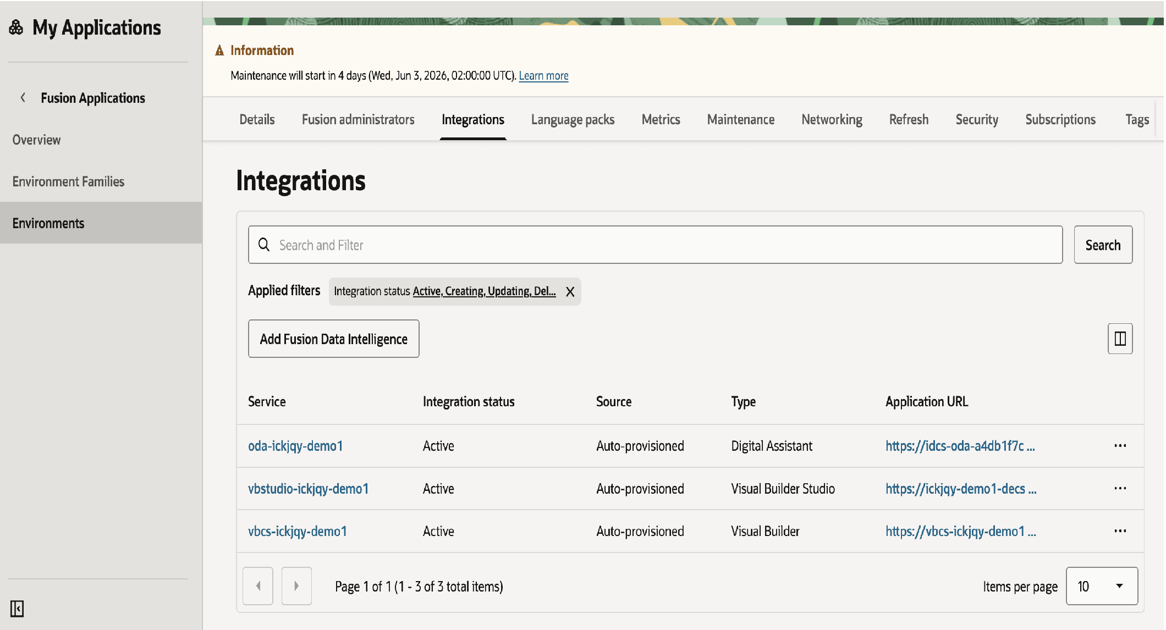
Task: Remove the Integration status filter chip
Action: [x=570, y=291]
